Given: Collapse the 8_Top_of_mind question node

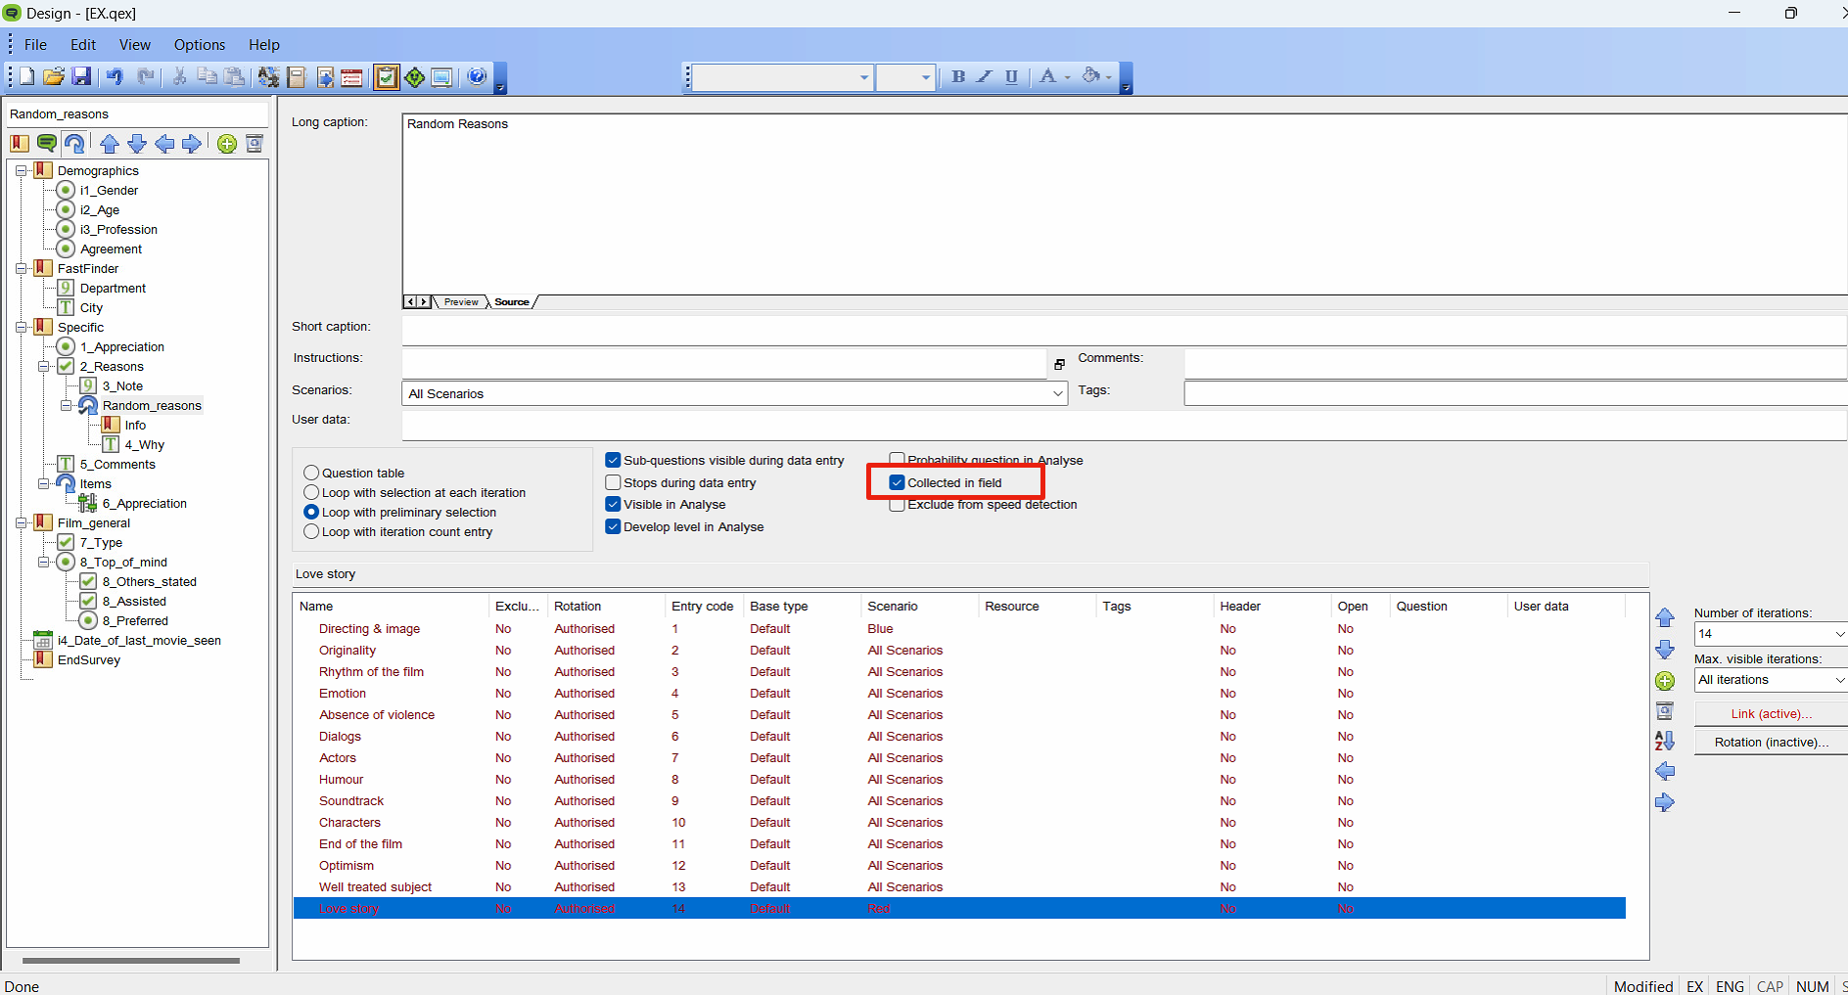Looking at the screenshot, I should (43, 562).
